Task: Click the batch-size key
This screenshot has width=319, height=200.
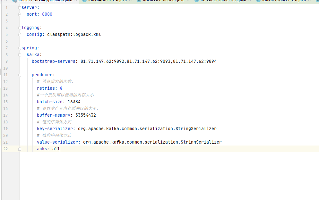Action: click(50, 102)
